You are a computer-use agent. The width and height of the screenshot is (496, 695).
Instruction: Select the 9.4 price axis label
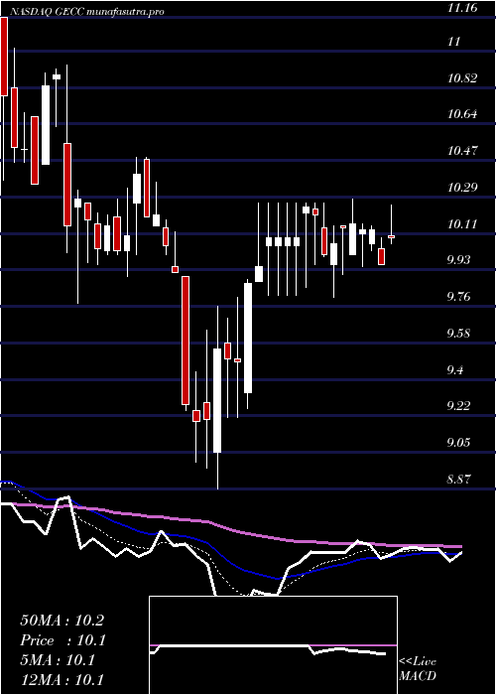(x=457, y=369)
